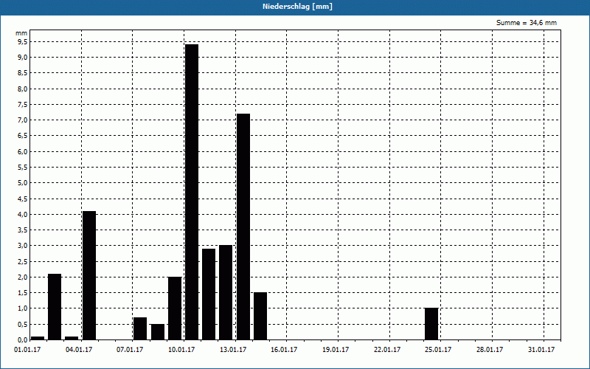590x369 pixels.
Task: Select the y-axis value 8,0
Action: [x=22, y=89]
